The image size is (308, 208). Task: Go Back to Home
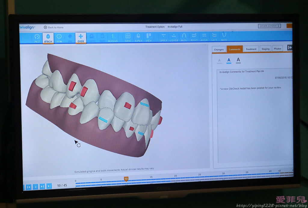54,27
